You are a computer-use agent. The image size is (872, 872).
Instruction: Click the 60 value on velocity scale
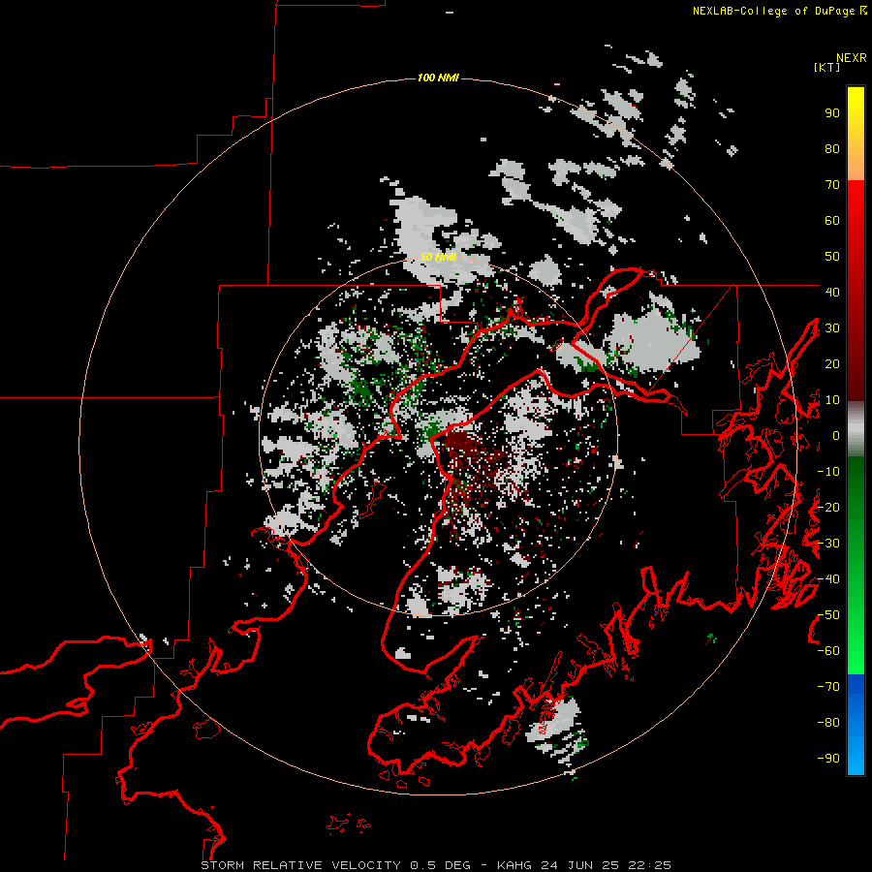pyautogui.click(x=832, y=221)
